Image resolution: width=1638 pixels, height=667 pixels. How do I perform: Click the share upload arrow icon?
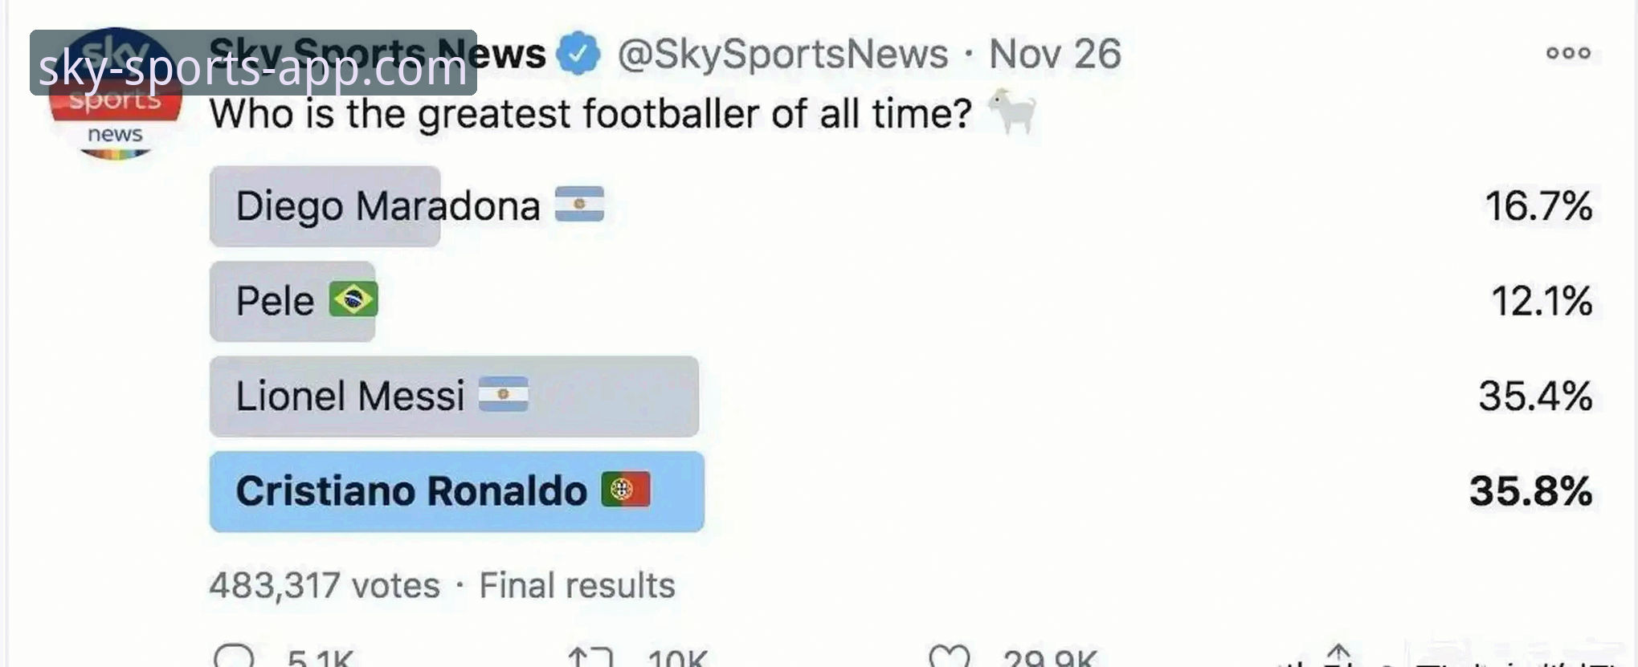pyautogui.click(x=1338, y=655)
